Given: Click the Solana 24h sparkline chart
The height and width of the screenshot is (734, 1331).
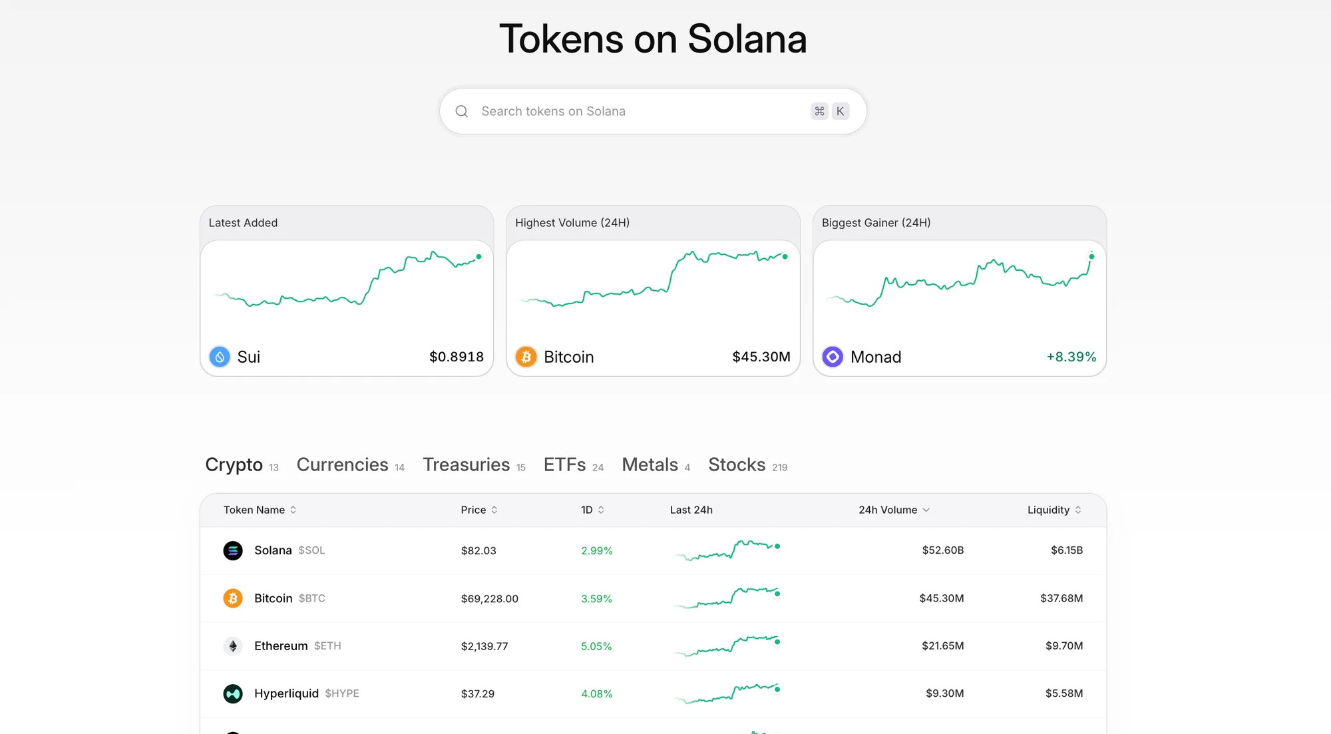Looking at the screenshot, I should point(727,550).
